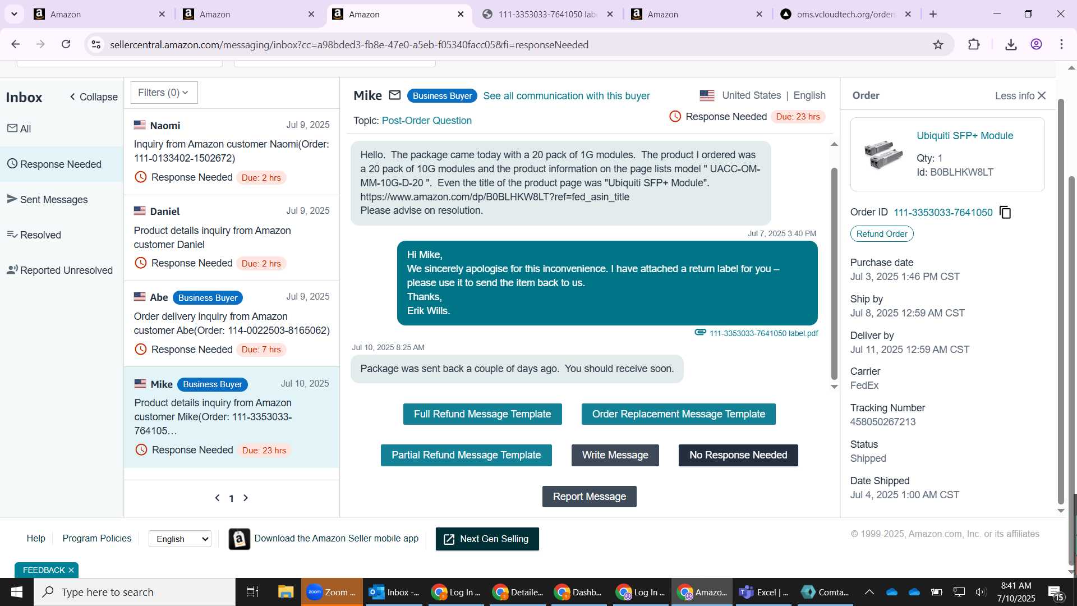Click Full Refund Message Template button

pyautogui.click(x=482, y=414)
